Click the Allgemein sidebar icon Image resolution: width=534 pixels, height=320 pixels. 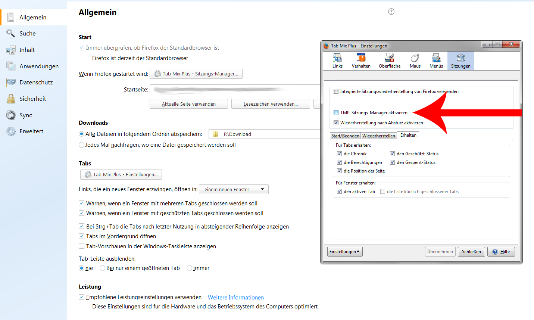11,17
